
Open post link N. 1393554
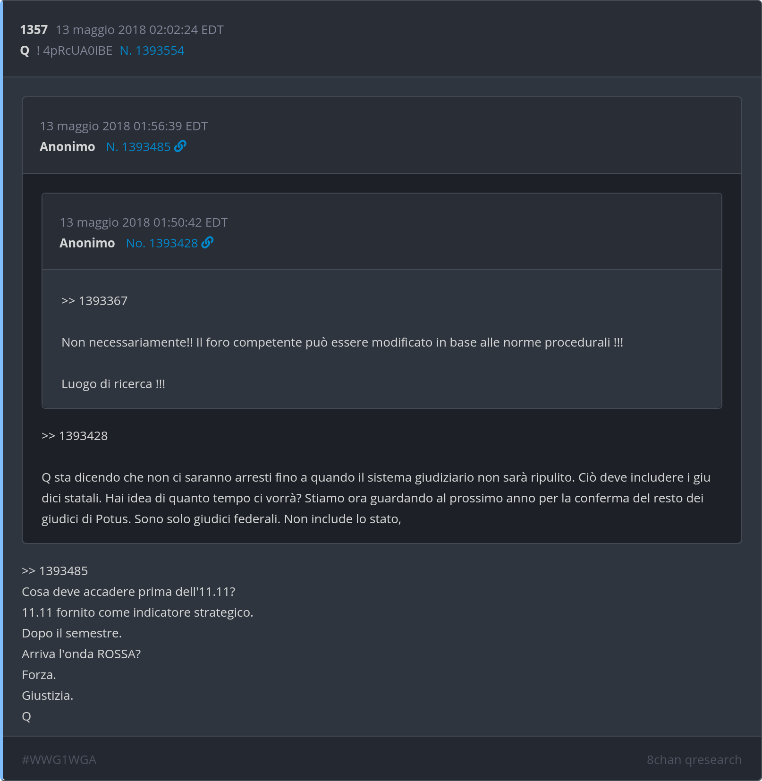pyautogui.click(x=152, y=51)
